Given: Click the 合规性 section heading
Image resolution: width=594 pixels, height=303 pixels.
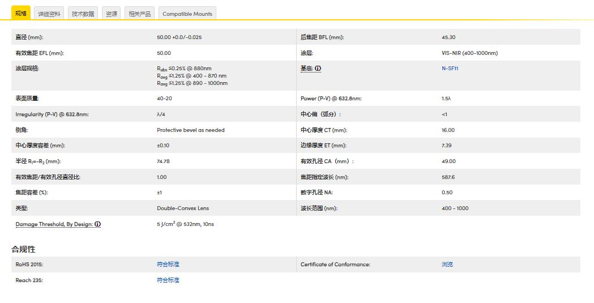Looking at the screenshot, I should [x=23, y=249].
